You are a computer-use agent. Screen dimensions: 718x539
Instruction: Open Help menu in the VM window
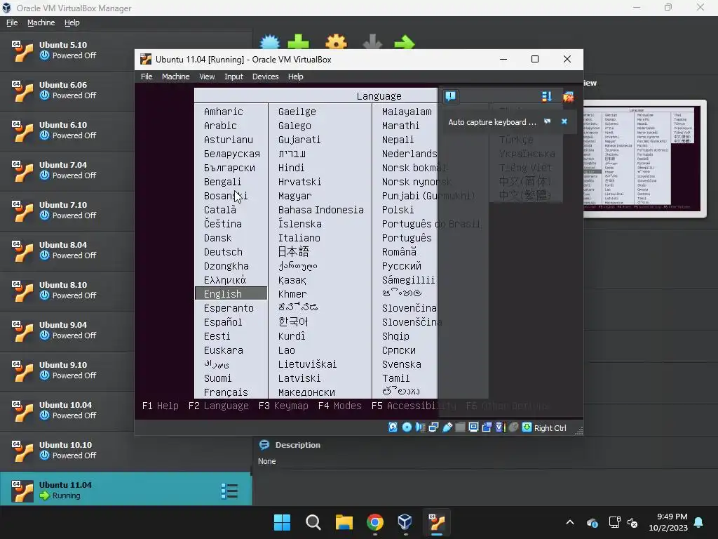point(295,76)
